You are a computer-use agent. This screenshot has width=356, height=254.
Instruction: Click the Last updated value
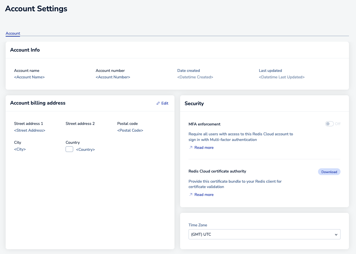(x=282, y=77)
